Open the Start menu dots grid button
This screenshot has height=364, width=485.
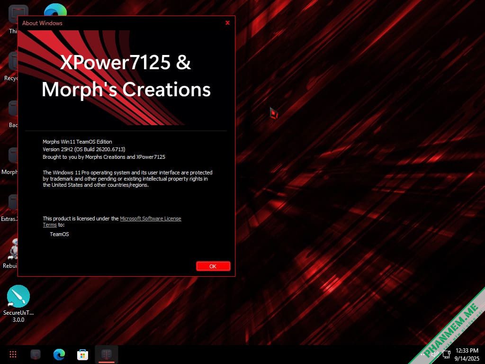click(x=13, y=354)
